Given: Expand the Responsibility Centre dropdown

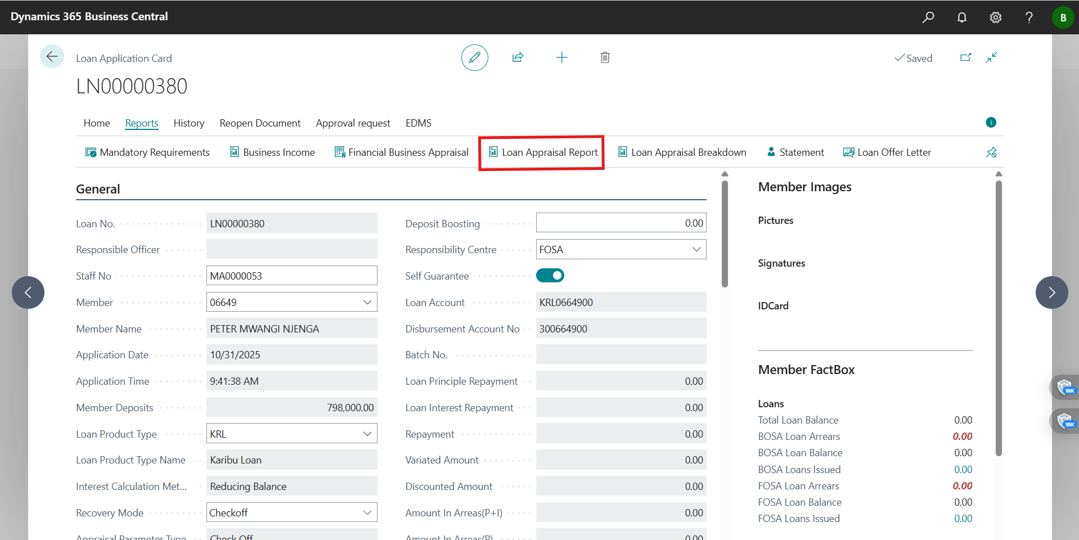Looking at the screenshot, I should coord(696,249).
